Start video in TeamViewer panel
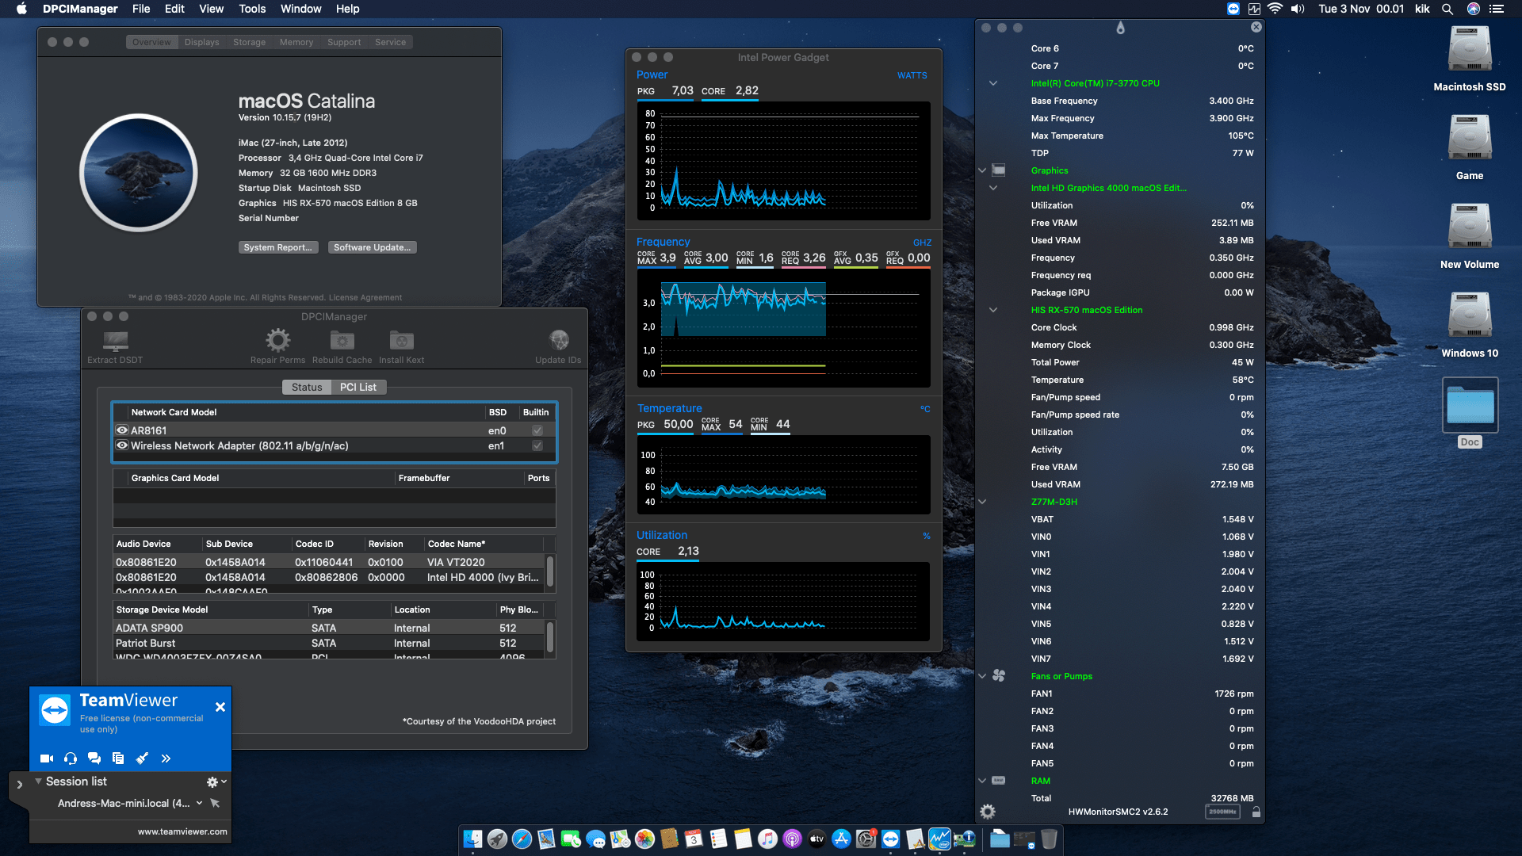 click(47, 759)
